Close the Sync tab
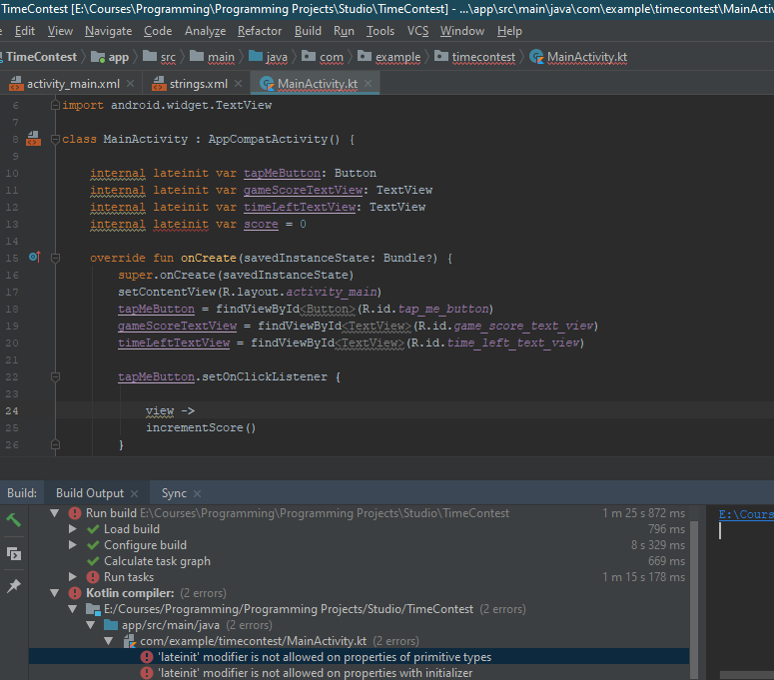The width and height of the screenshot is (774, 680). pyautogui.click(x=197, y=493)
